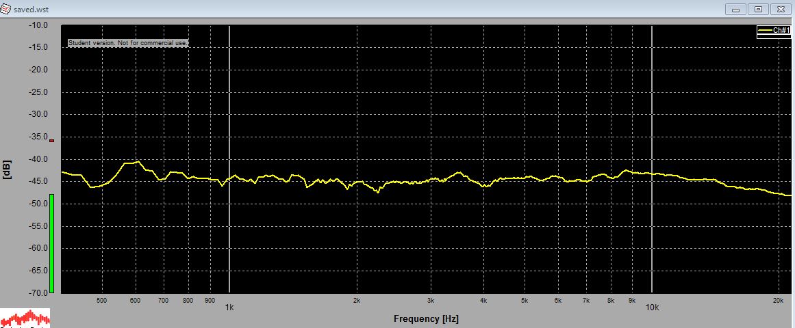Viewport: 795px width, 328px height.
Task: Click the saved.wst title text
Action: (x=31, y=9)
